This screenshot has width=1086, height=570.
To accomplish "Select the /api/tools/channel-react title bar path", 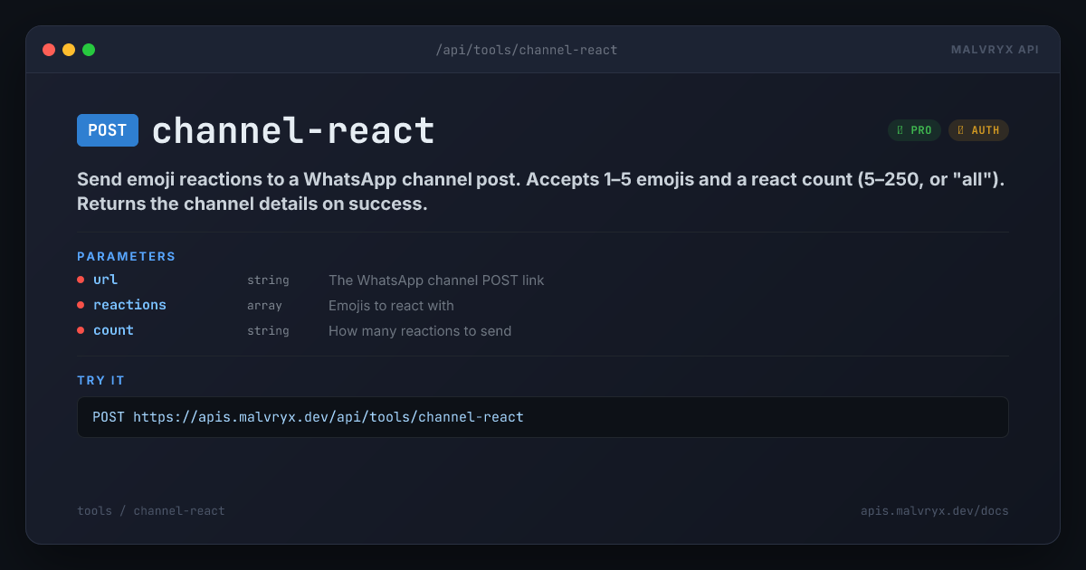I will pos(527,50).
